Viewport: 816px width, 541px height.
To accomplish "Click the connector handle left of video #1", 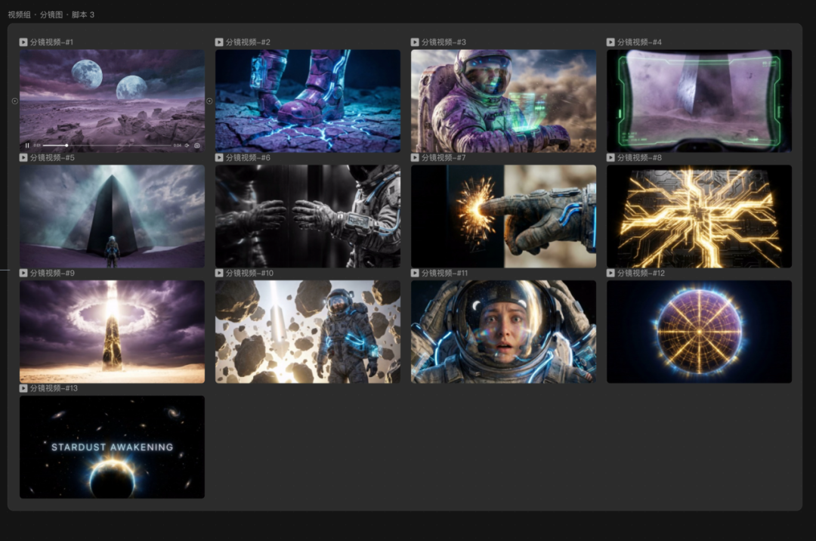I will pyautogui.click(x=14, y=100).
